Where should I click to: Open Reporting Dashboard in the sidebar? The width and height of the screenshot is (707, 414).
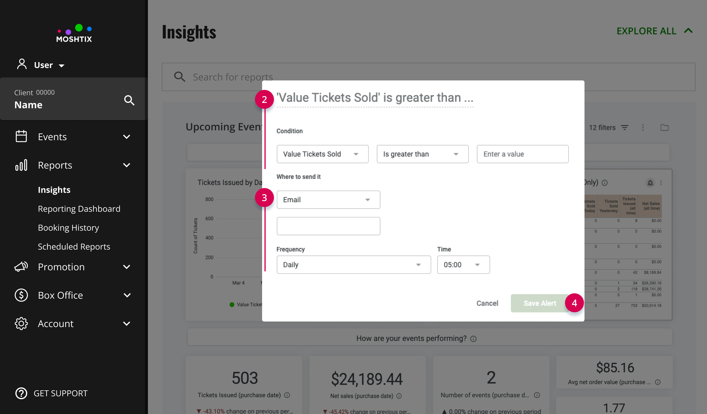tap(79, 209)
